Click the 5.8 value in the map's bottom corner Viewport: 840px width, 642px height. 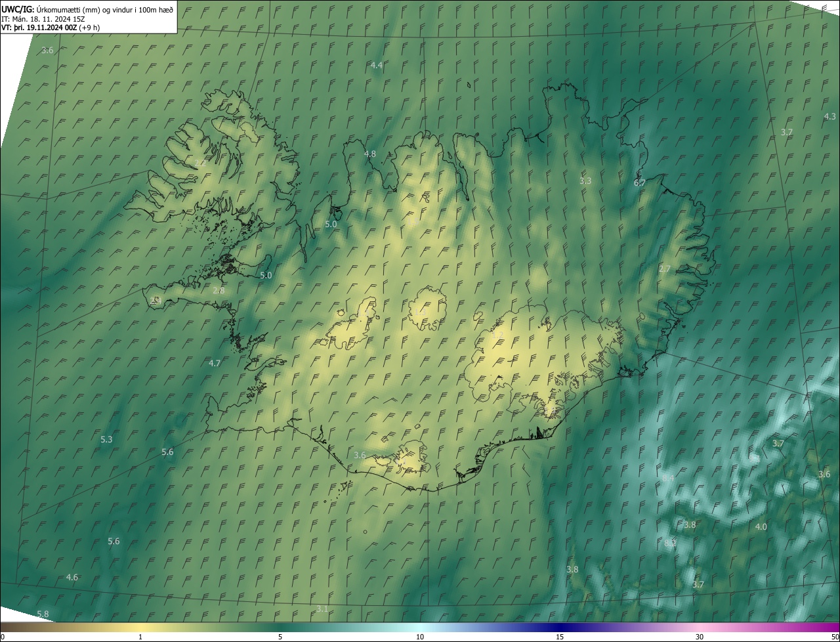[x=43, y=614]
